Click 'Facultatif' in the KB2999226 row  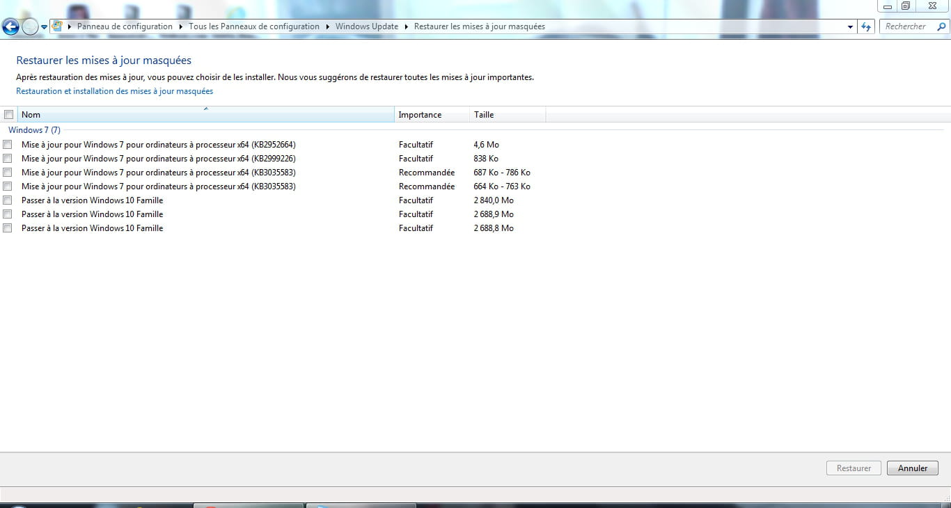click(416, 159)
